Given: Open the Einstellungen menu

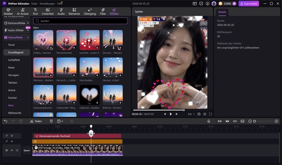Looking at the screenshot, I should [47, 4].
